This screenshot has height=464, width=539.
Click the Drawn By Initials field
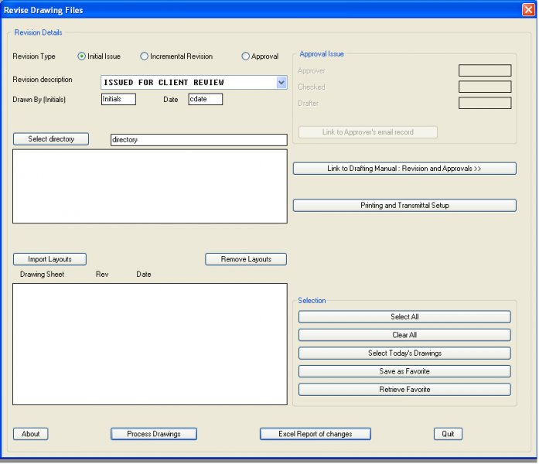point(118,99)
